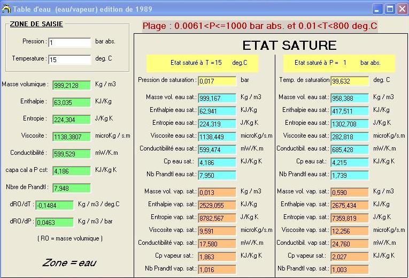Click the '( RO = masse volumique )' note
The height and width of the screenshot is (278, 409).
[70, 238]
